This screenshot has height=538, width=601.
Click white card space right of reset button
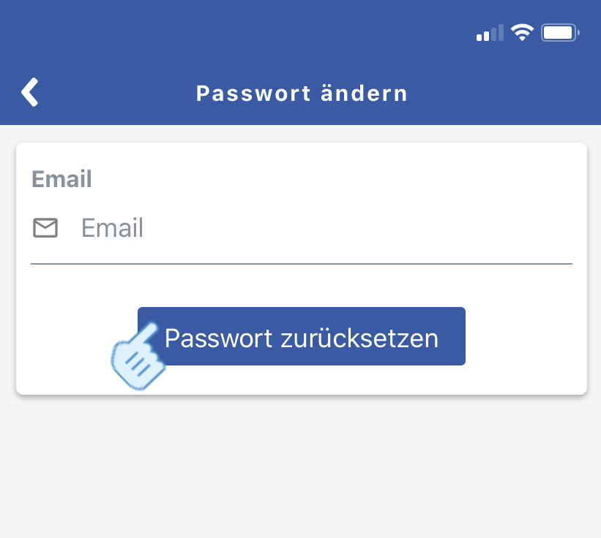pyautogui.click(x=526, y=336)
